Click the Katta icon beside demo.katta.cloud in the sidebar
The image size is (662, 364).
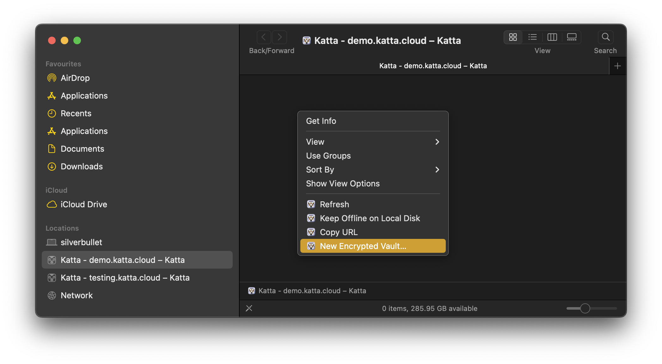point(52,260)
